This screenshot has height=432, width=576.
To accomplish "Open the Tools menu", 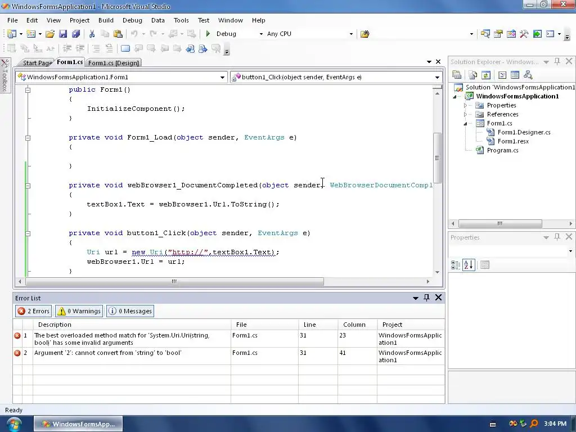I will 181,20.
